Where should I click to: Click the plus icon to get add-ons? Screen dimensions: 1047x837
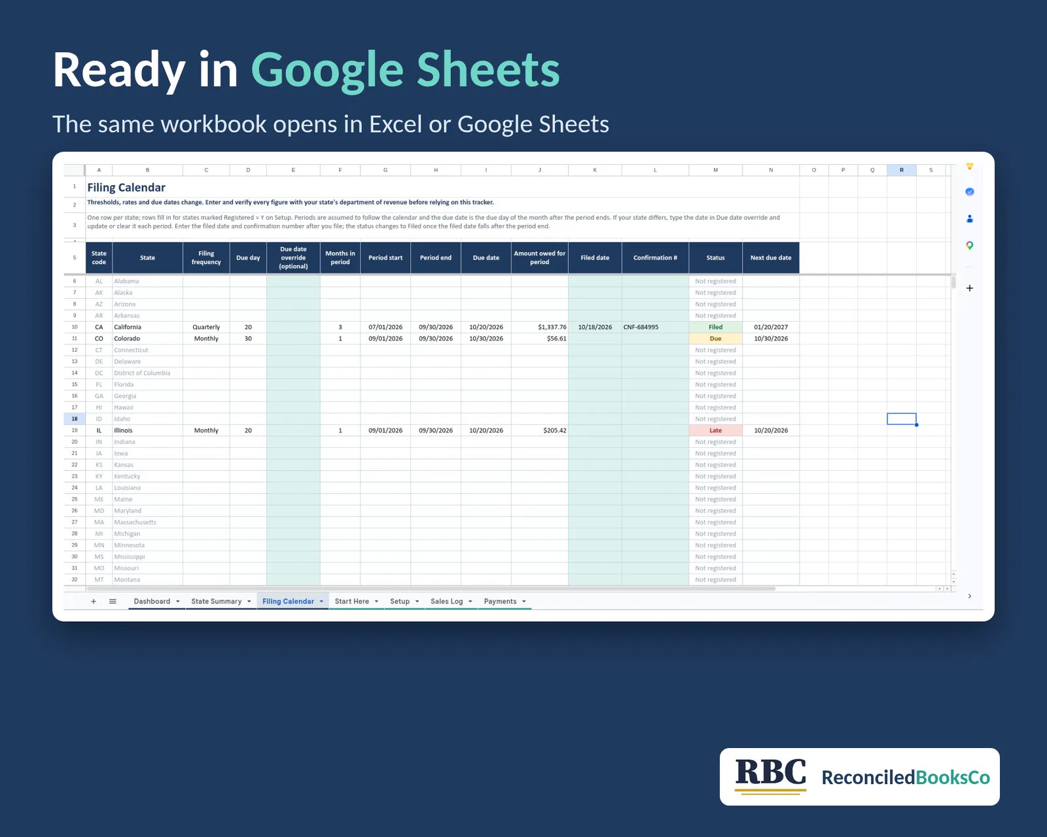[969, 288]
